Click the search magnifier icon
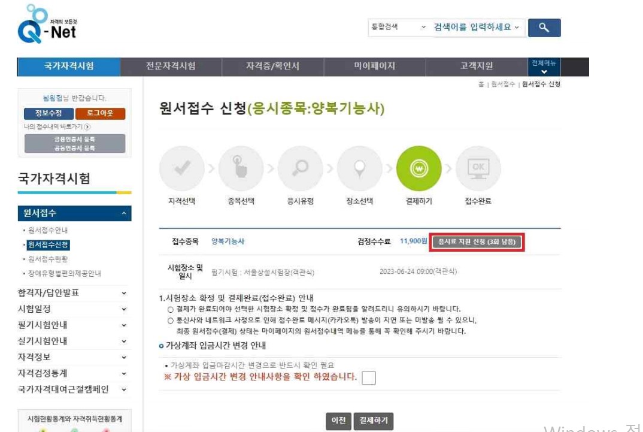 tap(544, 28)
